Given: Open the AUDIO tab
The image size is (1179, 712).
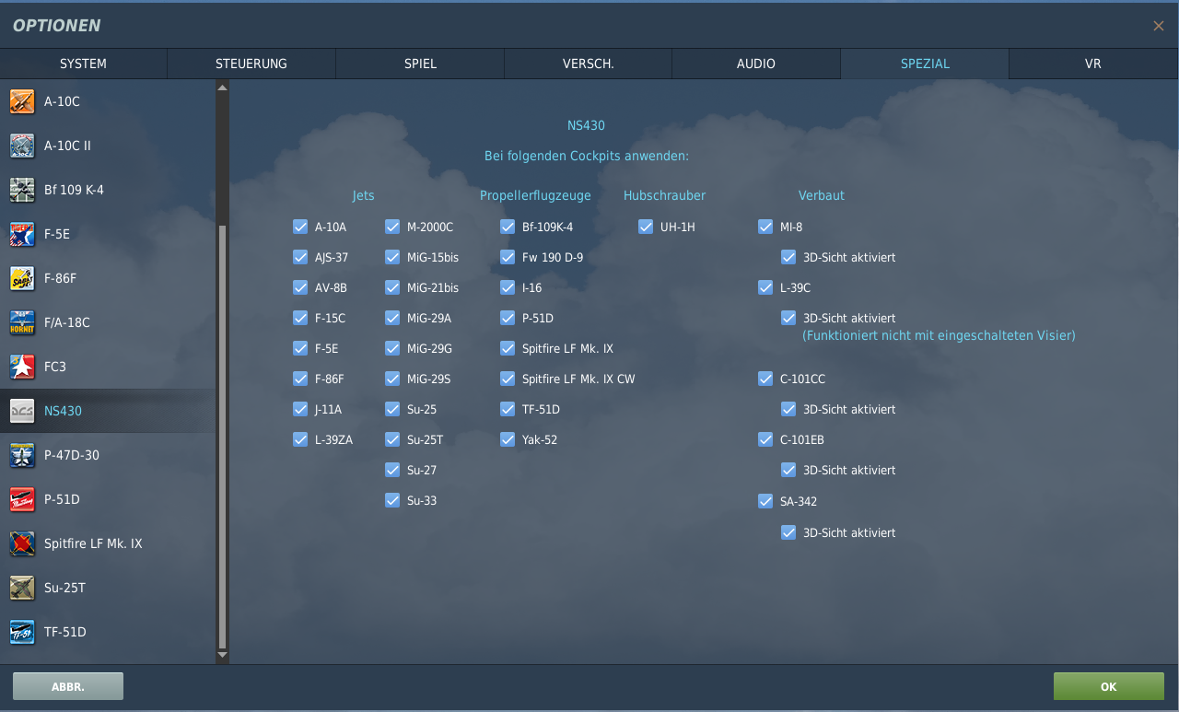Looking at the screenshot, I should tap(756, 64).
